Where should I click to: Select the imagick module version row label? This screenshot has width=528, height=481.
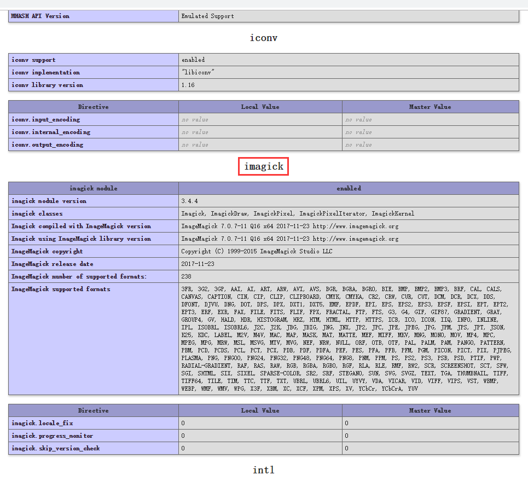[49, 201]
